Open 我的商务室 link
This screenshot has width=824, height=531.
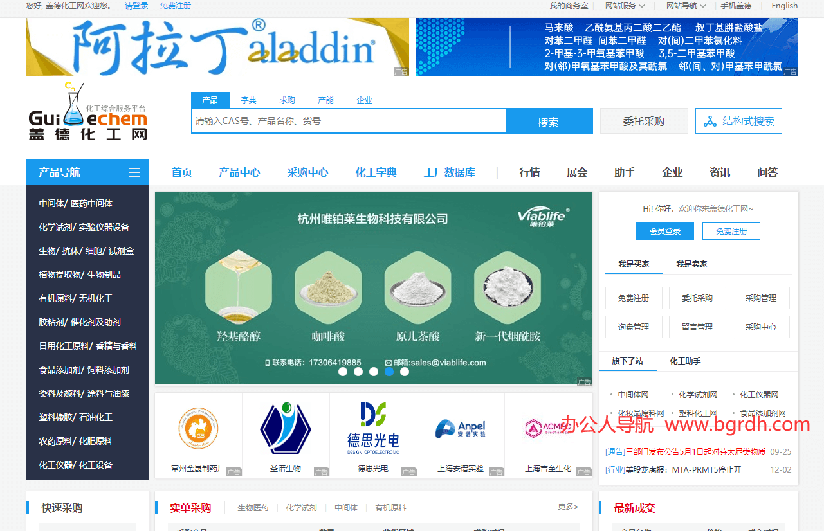pos(569,6)
